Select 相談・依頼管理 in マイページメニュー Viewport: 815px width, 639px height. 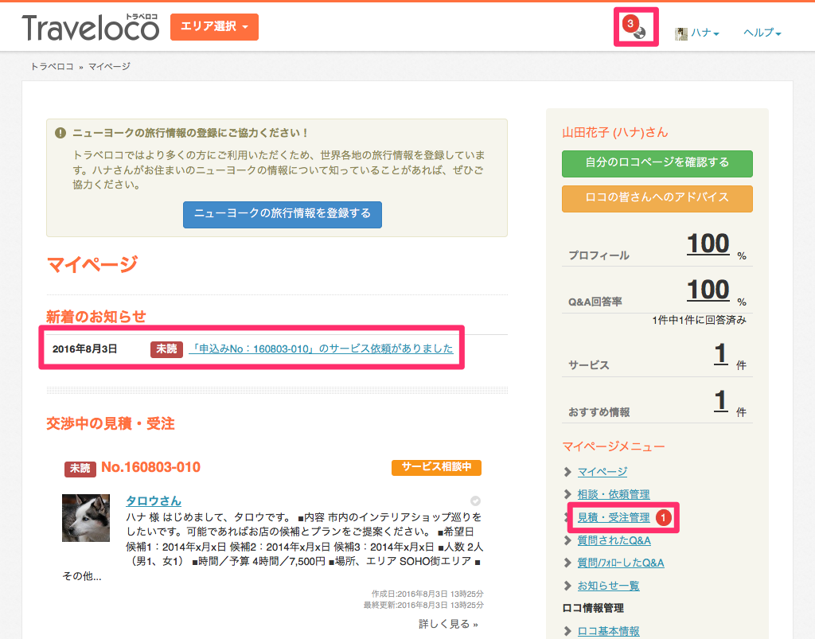tap(614, 495)
